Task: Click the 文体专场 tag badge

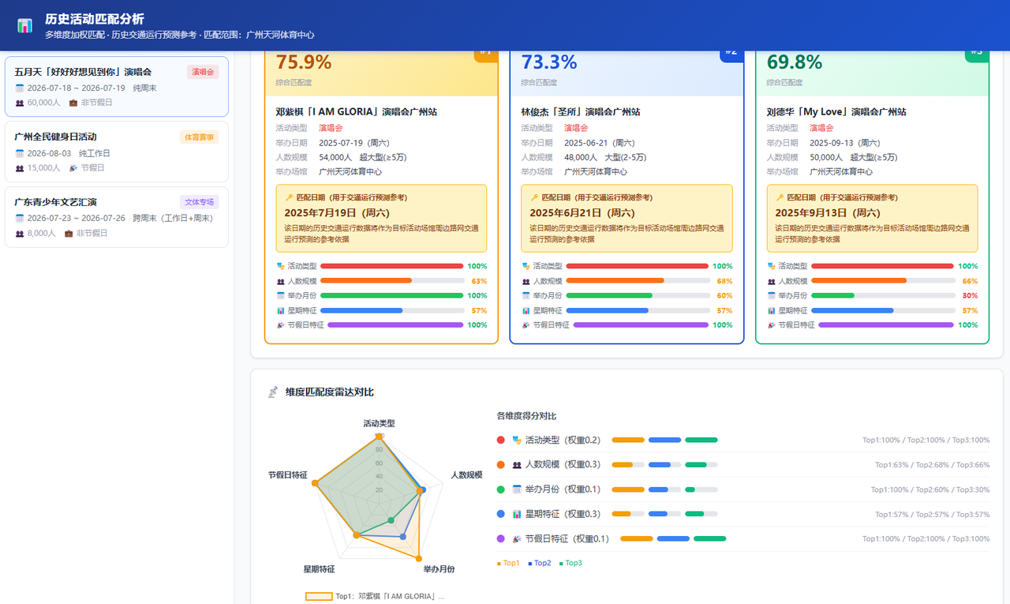Action: point(199,202)
